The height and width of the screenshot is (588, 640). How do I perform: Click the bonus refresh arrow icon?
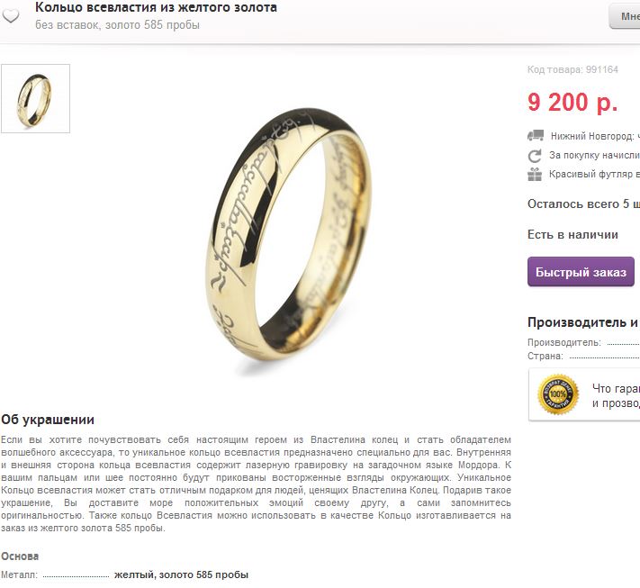(x=535, y=156)
